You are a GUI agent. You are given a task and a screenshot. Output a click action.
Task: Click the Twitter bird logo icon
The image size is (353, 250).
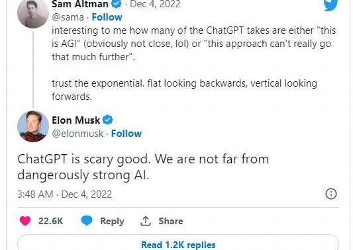pyautogui.click(x=331, y=5)
